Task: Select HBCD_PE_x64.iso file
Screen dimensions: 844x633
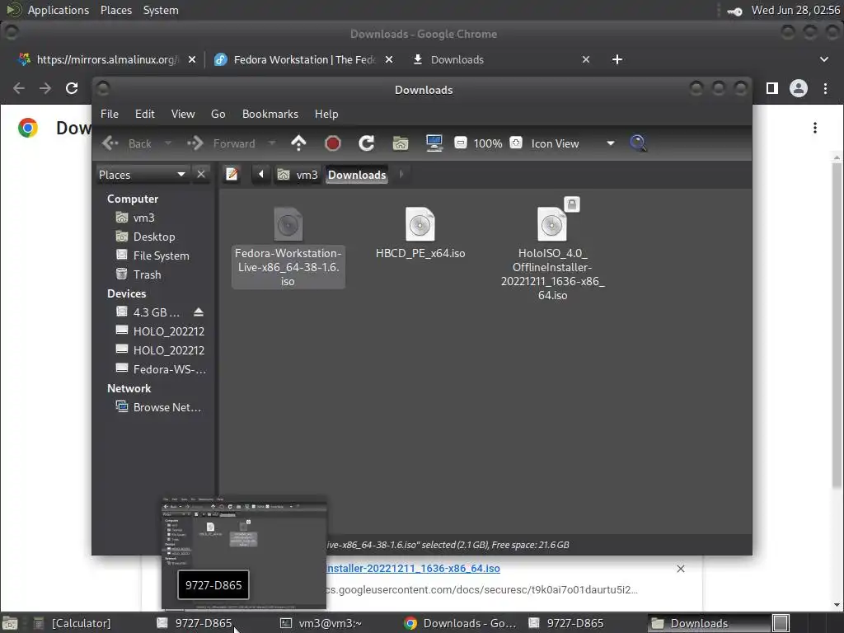Action: (x=420, y=231)
